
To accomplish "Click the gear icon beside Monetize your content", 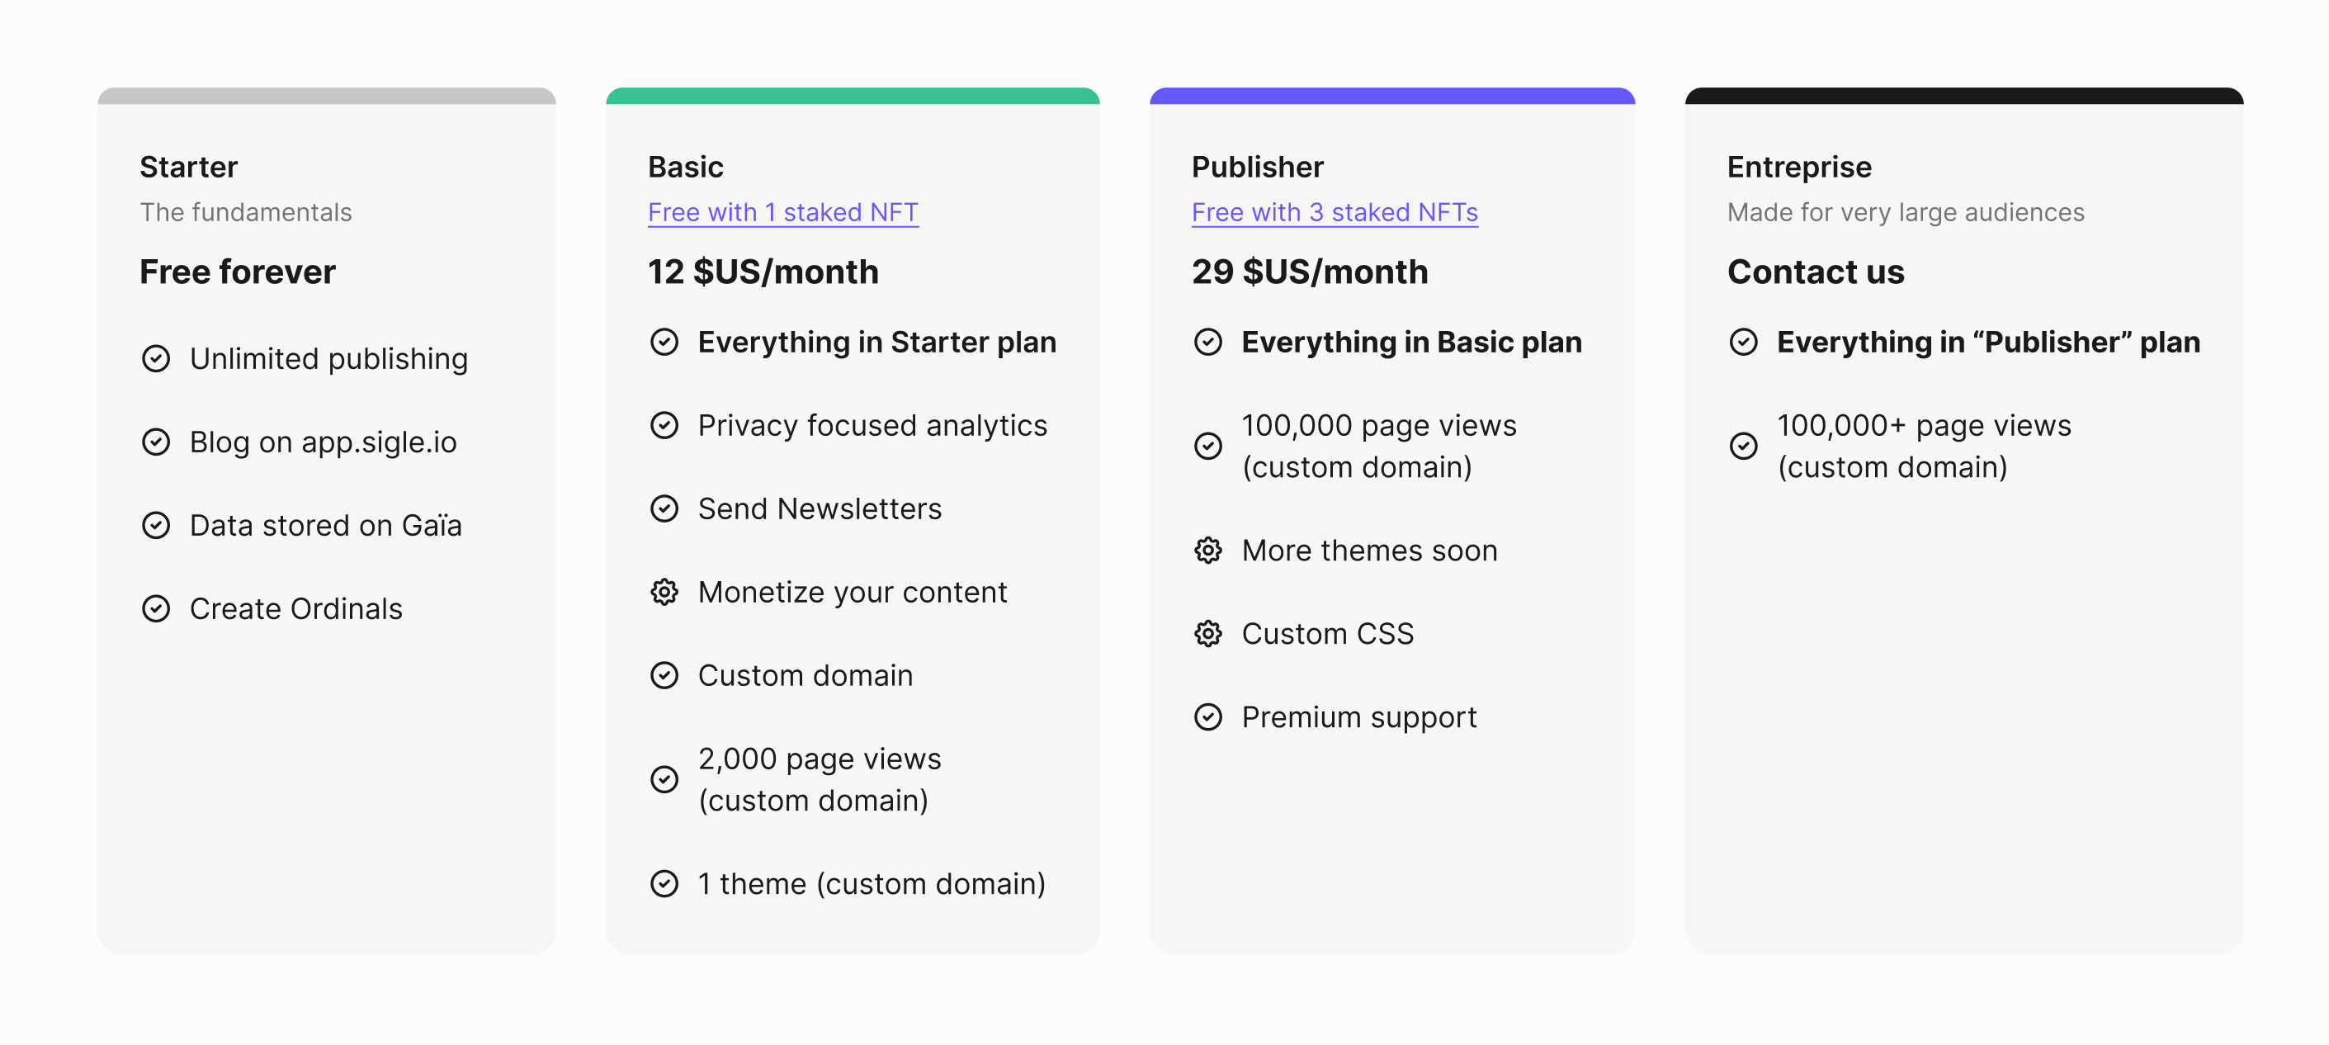I will click(x=664, y=592).
